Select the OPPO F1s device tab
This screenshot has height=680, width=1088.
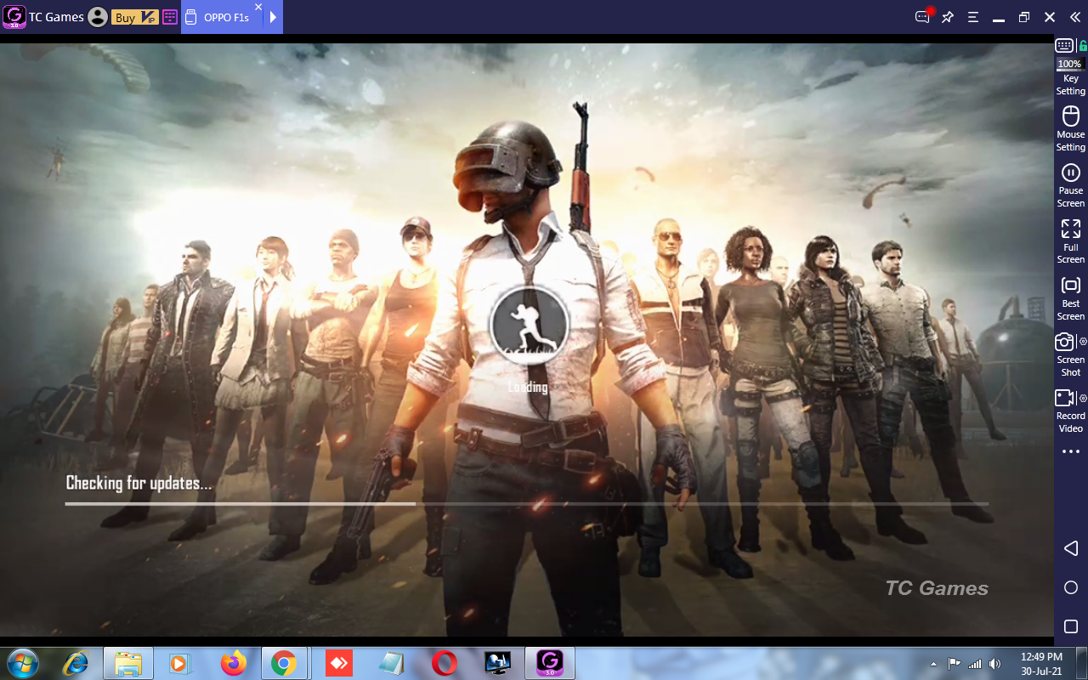[223, 17]
